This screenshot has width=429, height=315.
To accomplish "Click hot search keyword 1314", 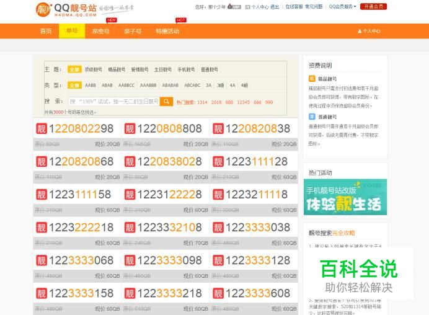I will tap(202, 102).
